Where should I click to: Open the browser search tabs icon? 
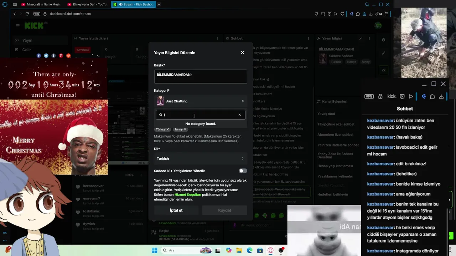367,4
